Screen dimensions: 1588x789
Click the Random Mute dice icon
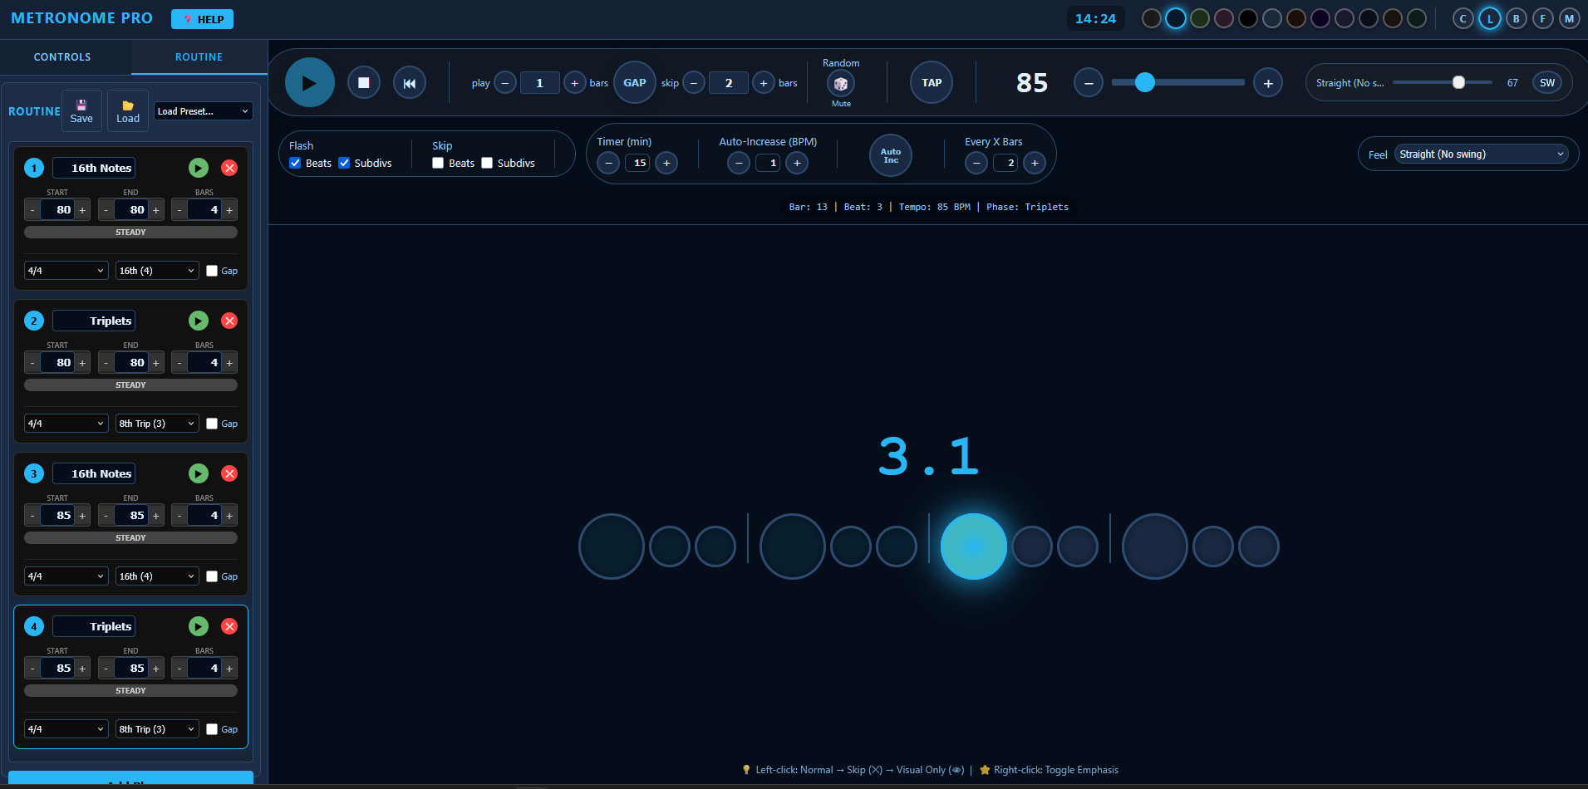pos(840,83)
